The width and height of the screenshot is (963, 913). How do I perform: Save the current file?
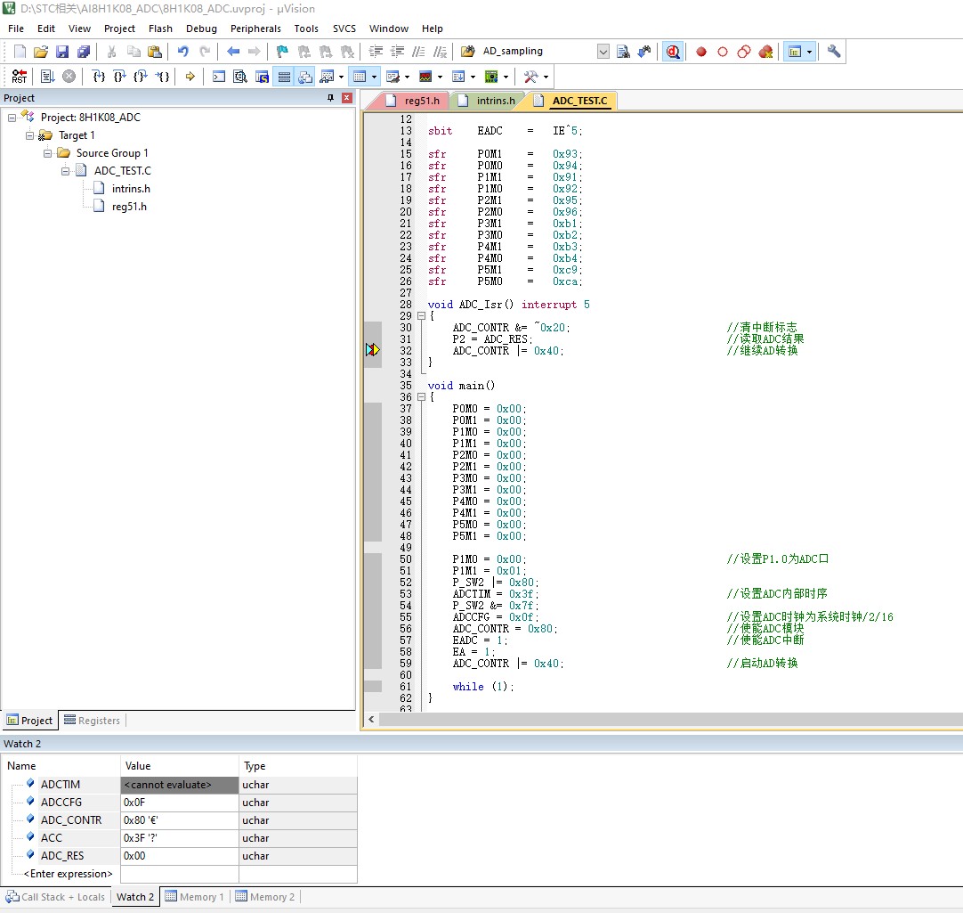pos(62,52)
